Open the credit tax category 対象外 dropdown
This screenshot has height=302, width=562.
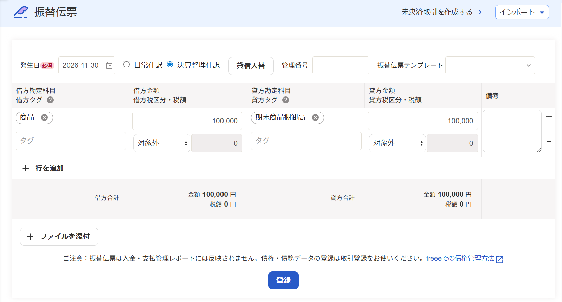[397, 143]
